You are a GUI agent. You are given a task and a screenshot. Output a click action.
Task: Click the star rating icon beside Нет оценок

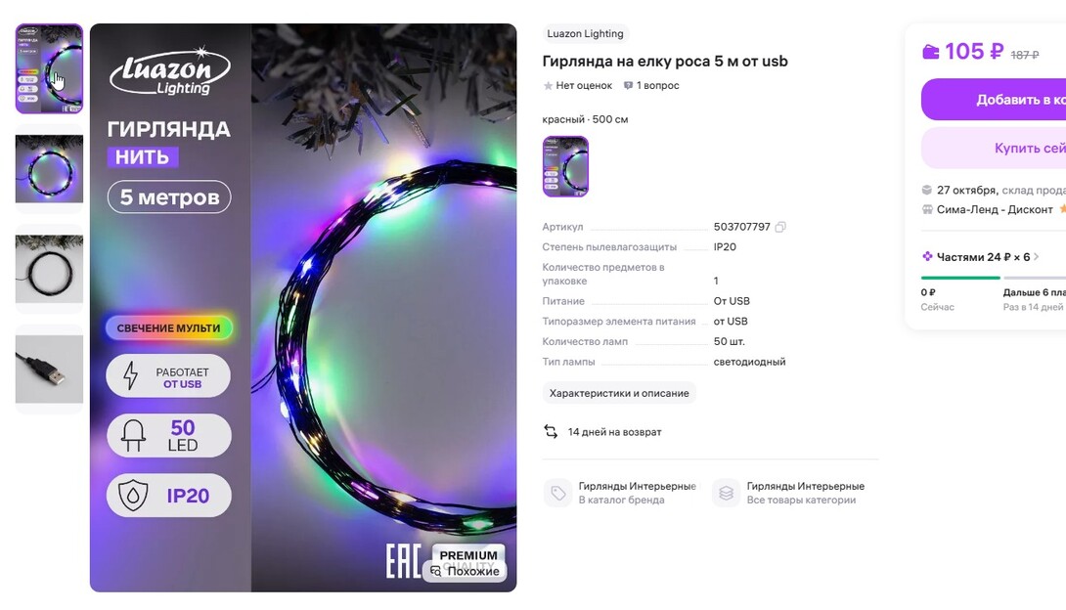pyautogui.click(x=548, y=86)
